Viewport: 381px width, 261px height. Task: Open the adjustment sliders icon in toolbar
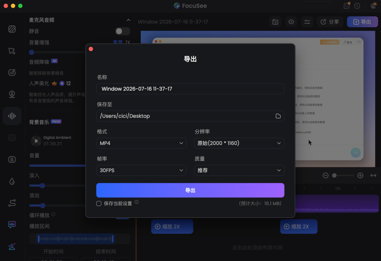(x=307, y=22)
